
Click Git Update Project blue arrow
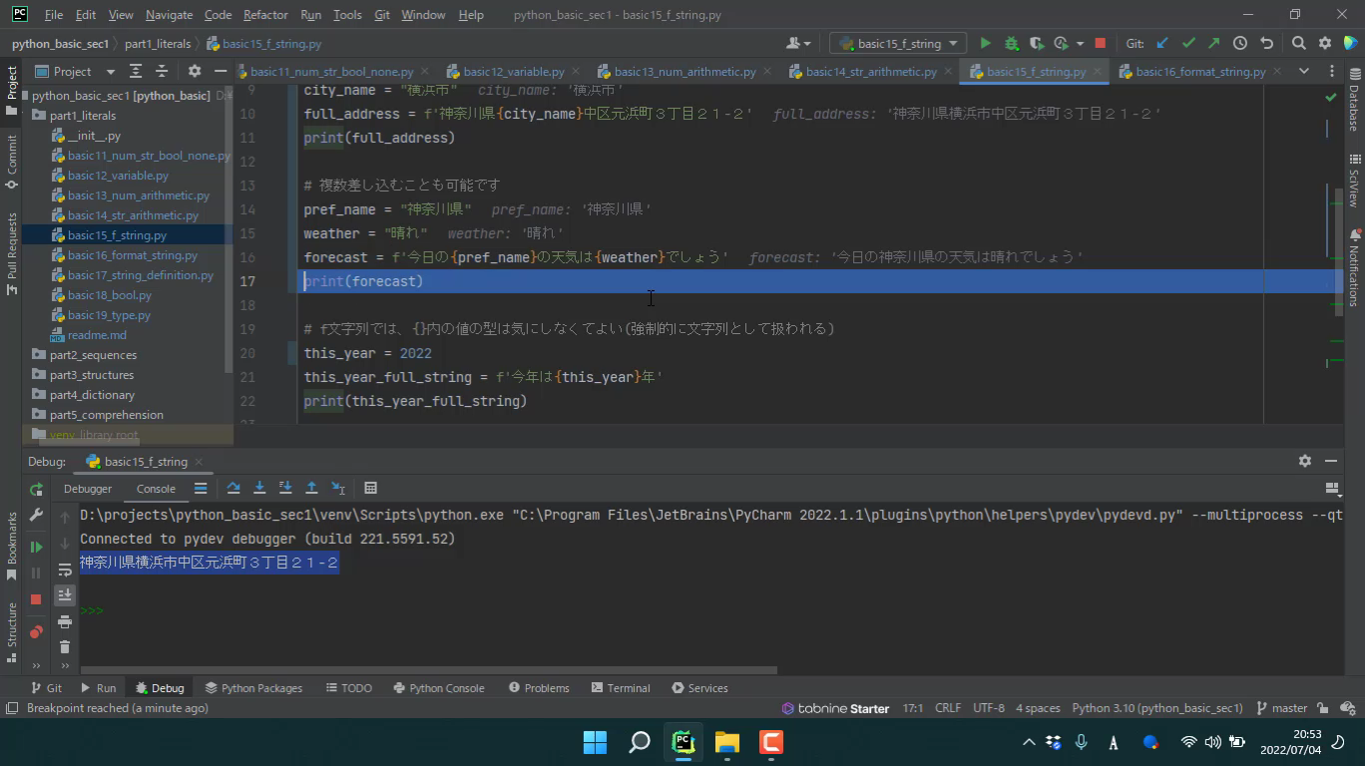tap(1162, 44)
